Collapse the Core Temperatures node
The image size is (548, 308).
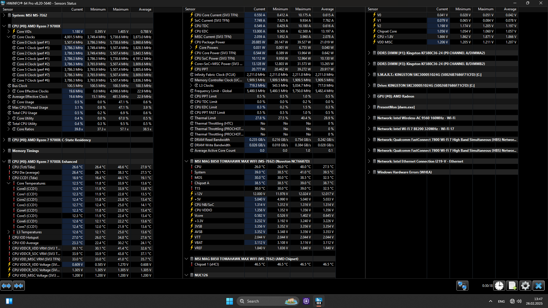9,183
